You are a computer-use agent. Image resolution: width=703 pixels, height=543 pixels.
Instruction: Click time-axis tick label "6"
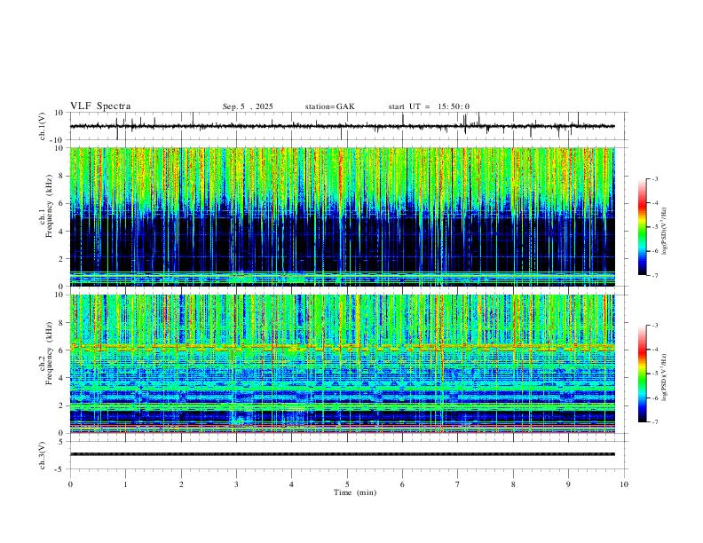pyautogui.click(x=402, y=484)
